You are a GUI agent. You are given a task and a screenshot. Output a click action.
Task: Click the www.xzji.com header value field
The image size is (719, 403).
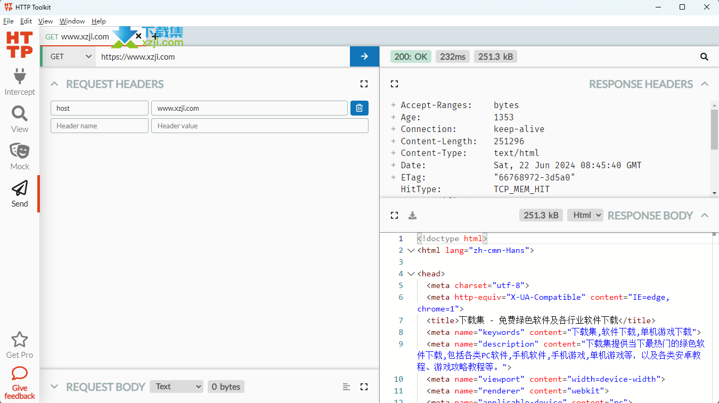click(249, 108)
